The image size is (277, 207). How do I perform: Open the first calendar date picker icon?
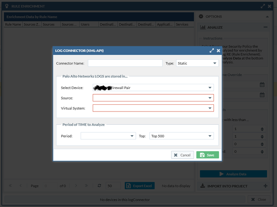click(262, 85)
